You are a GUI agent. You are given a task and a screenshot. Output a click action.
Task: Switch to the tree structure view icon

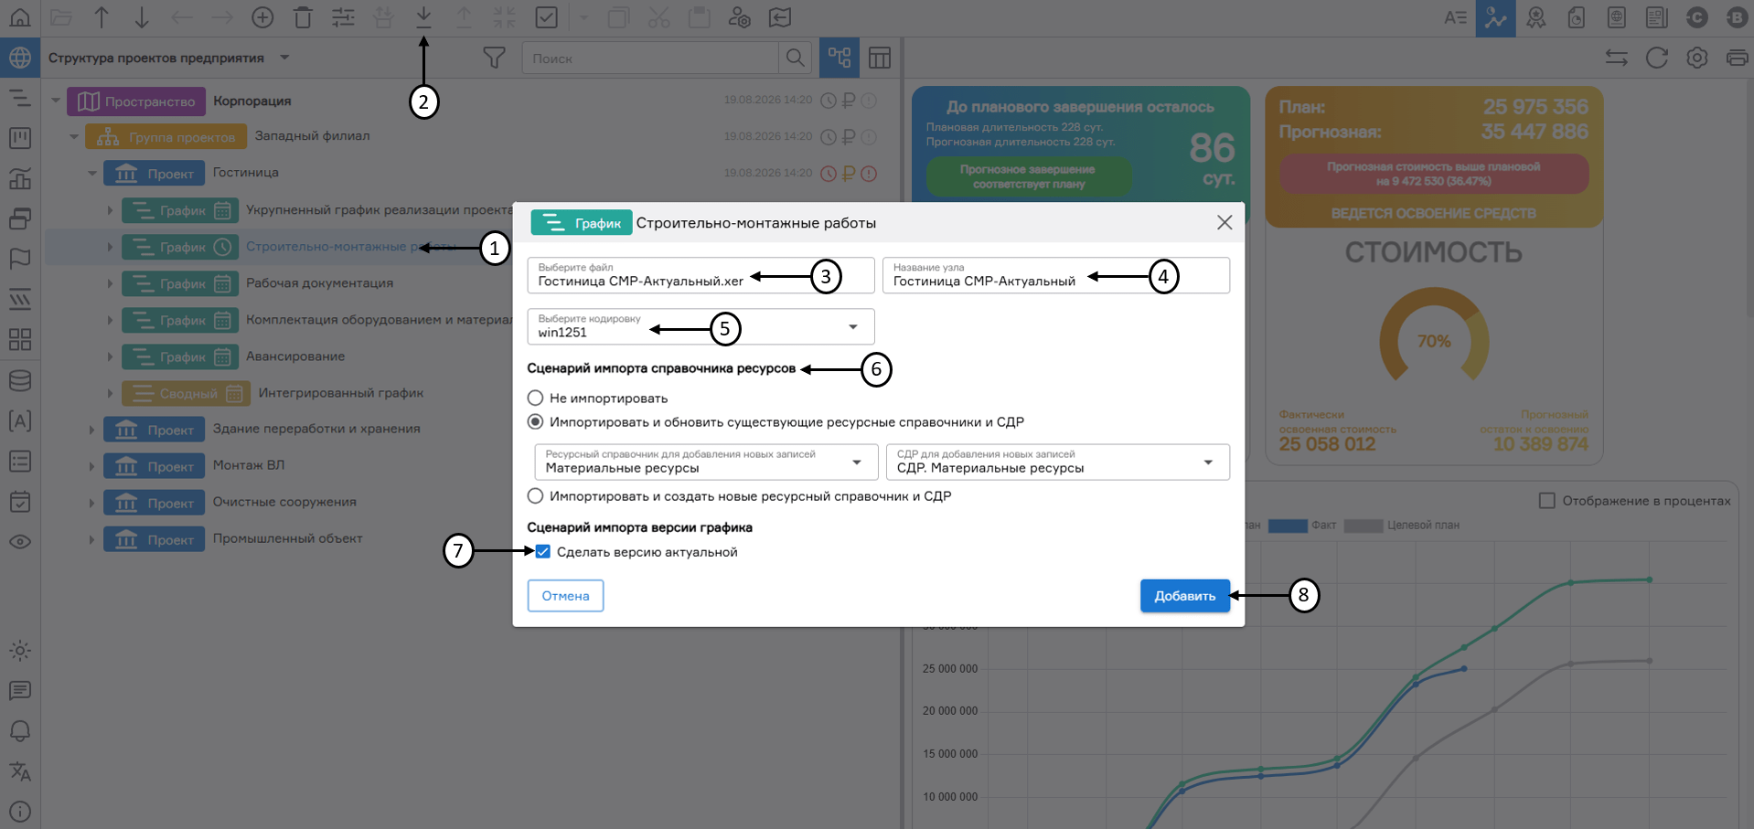pos(840,58)
